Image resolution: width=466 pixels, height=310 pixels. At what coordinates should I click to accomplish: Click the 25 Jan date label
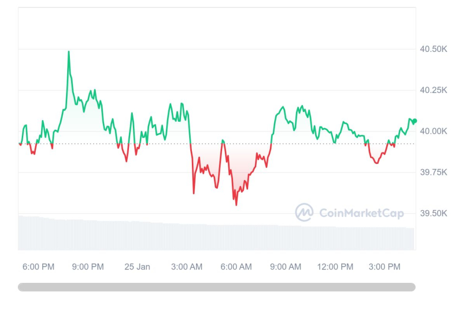click(137, 267)
